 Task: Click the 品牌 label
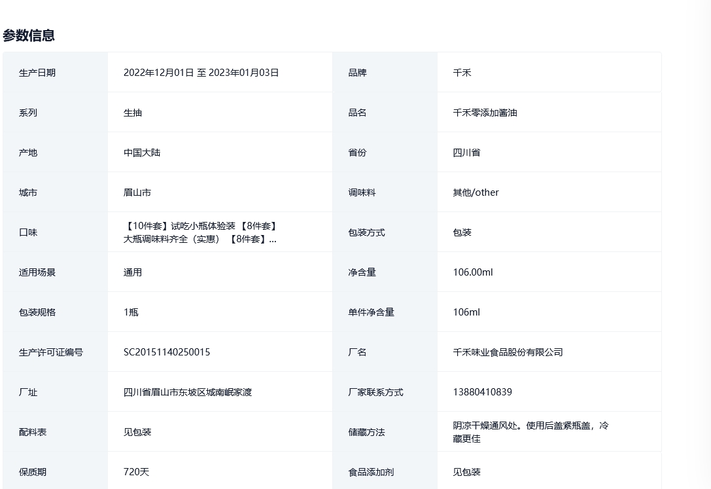click(357, 73)
